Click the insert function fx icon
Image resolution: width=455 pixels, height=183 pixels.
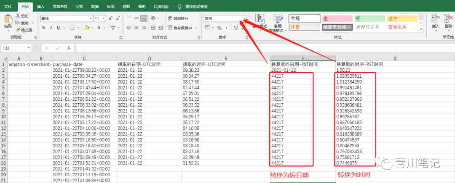69,48
